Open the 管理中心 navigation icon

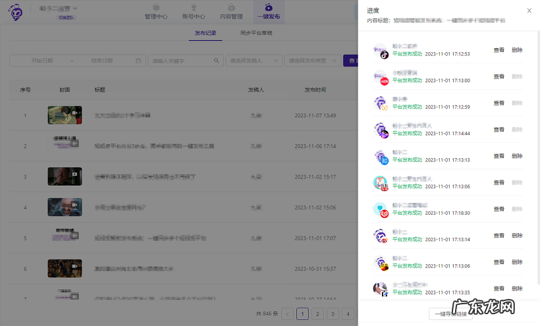(x=156, y=7)
